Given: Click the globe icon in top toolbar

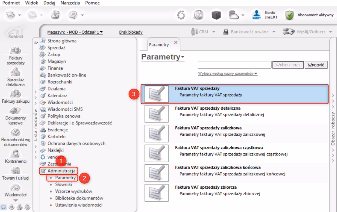Looking at the screenshot, I should [198, 15].
